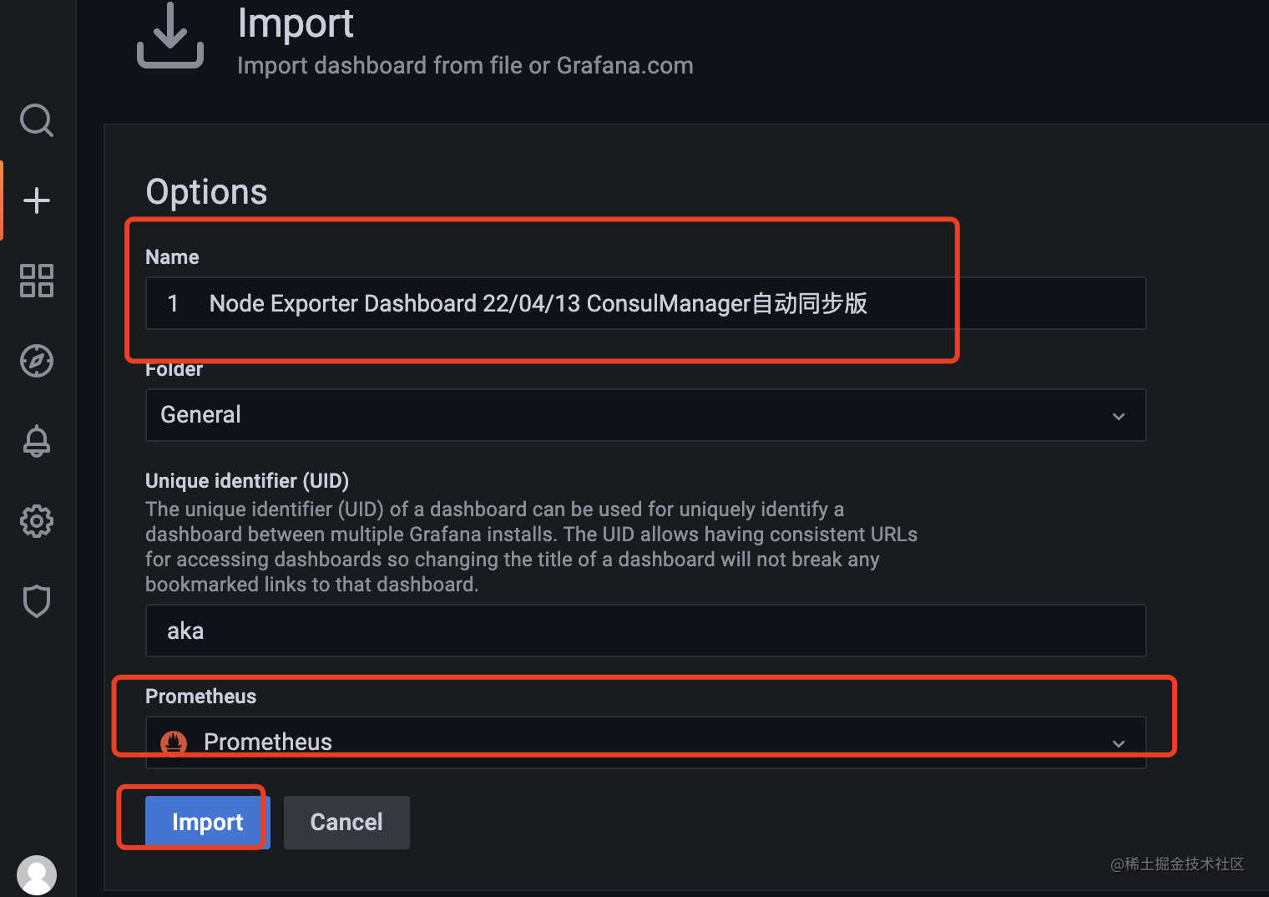Click the Import download icon at top
Viewport: 1269px width, 897px height.
pyautogui.click(x=169, y=33)
